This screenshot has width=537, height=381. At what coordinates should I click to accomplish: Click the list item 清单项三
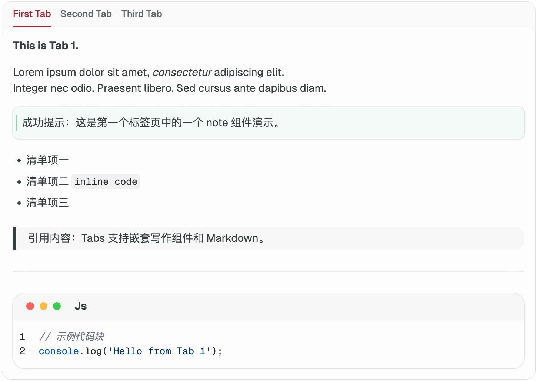click(x=47, y=203)
